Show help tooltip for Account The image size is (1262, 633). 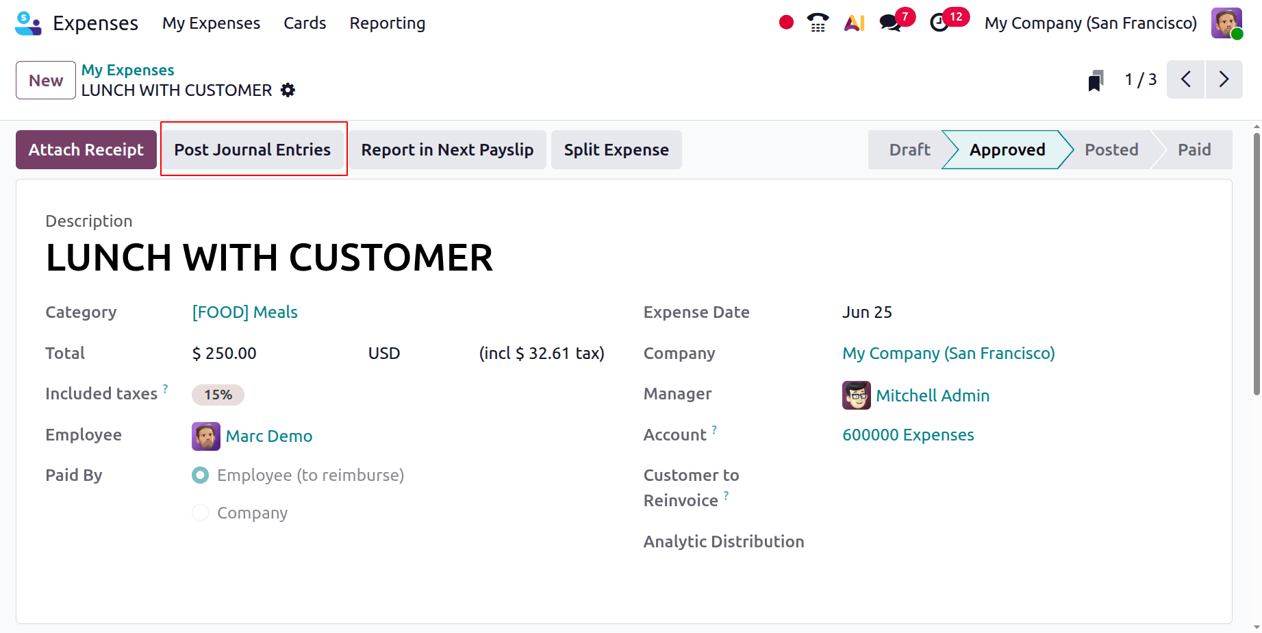pos(714,430)
